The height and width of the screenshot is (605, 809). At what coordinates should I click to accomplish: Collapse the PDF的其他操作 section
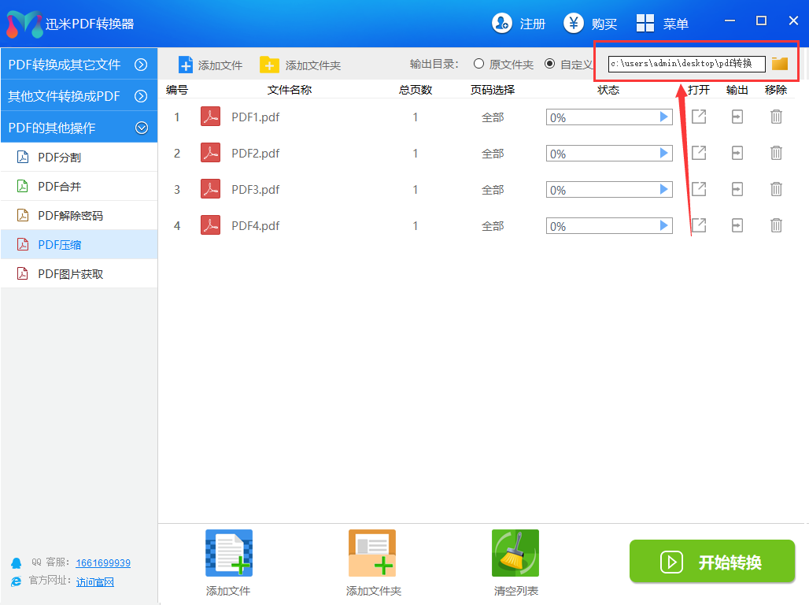click(x=141, y=127)
